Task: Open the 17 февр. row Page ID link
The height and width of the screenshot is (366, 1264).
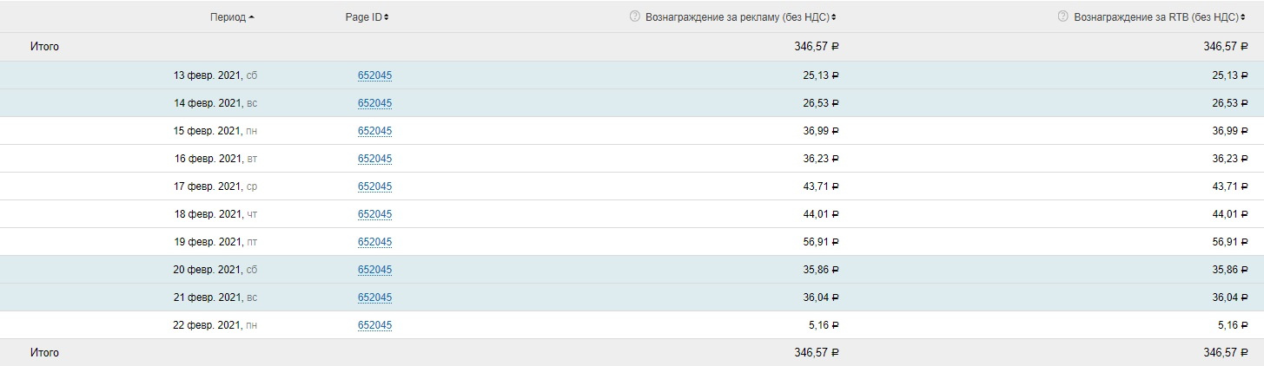Action: click(x=374, y=186)
